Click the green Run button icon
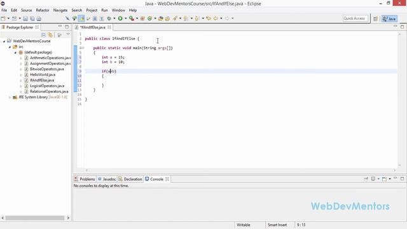Image resolution: width=407 pixels, height=229 pixels. (x=120, y=18)
